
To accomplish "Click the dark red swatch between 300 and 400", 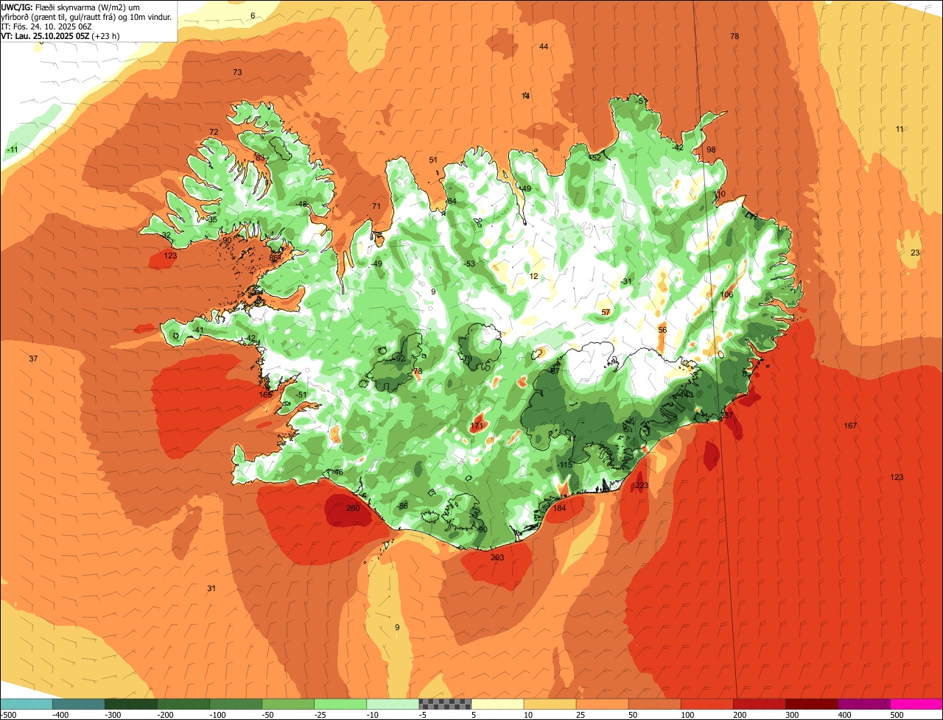I will coord(811,704).
